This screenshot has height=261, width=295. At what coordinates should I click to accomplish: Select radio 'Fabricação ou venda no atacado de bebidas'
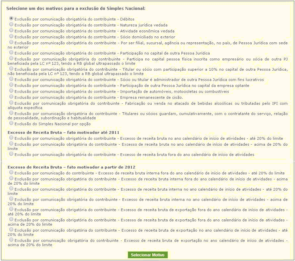pyautogui.click(x=11, y=102)
